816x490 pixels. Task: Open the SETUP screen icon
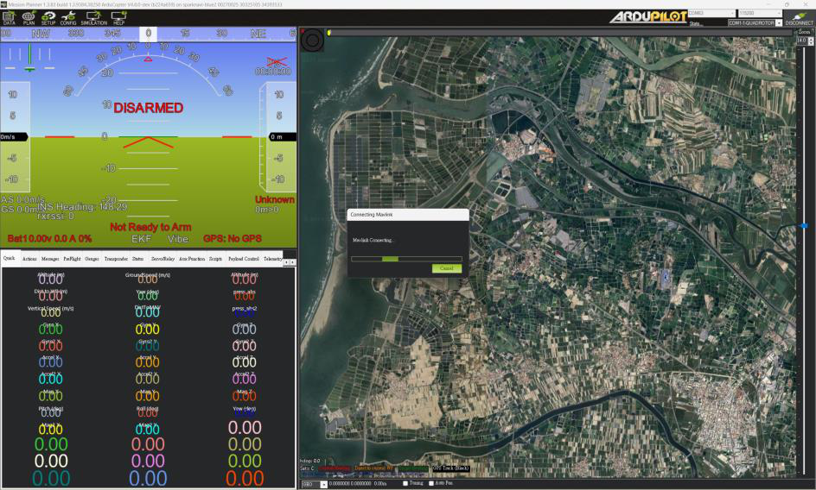[x=48, y=17]
